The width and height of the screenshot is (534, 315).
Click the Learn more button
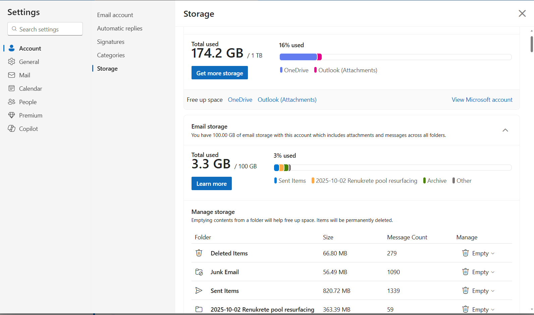tap(212, 183)
